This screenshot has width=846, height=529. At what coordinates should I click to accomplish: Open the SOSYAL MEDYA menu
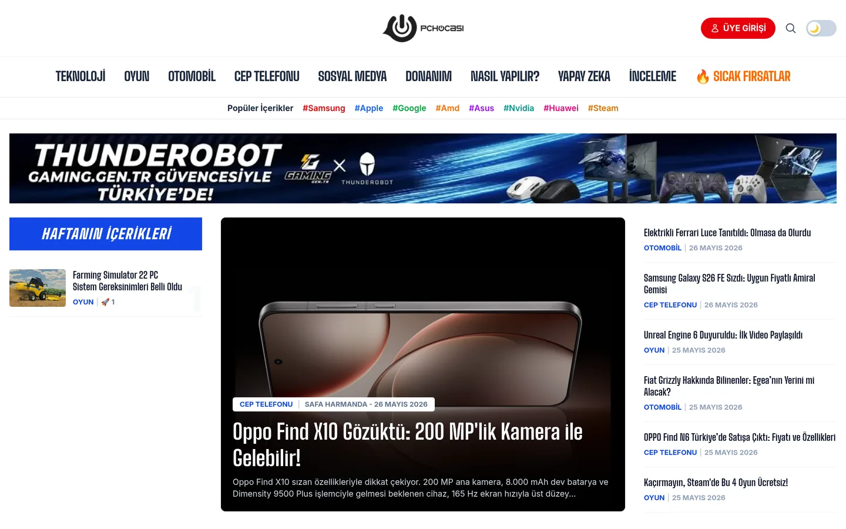coord(352,76)
